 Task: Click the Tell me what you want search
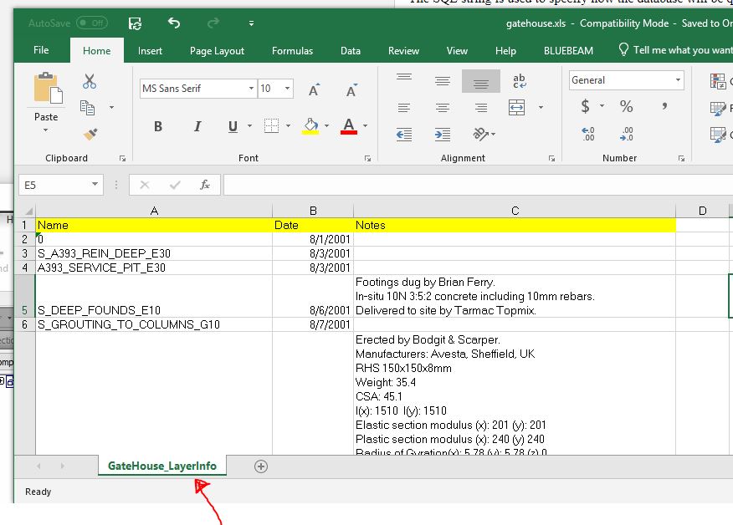[x=675, y=50]
